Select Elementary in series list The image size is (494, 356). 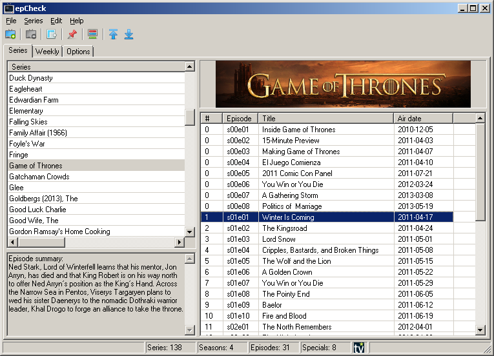click(x=96, y=111)
